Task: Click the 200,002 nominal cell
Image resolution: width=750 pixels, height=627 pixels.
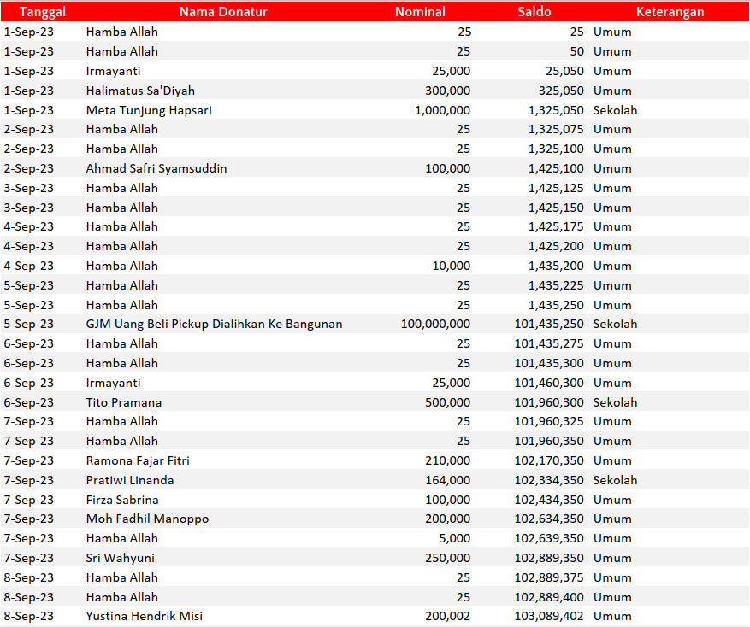Action: tap(447, 616)
